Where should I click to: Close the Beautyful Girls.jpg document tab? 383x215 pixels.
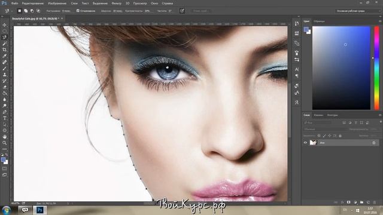(62, 19)
